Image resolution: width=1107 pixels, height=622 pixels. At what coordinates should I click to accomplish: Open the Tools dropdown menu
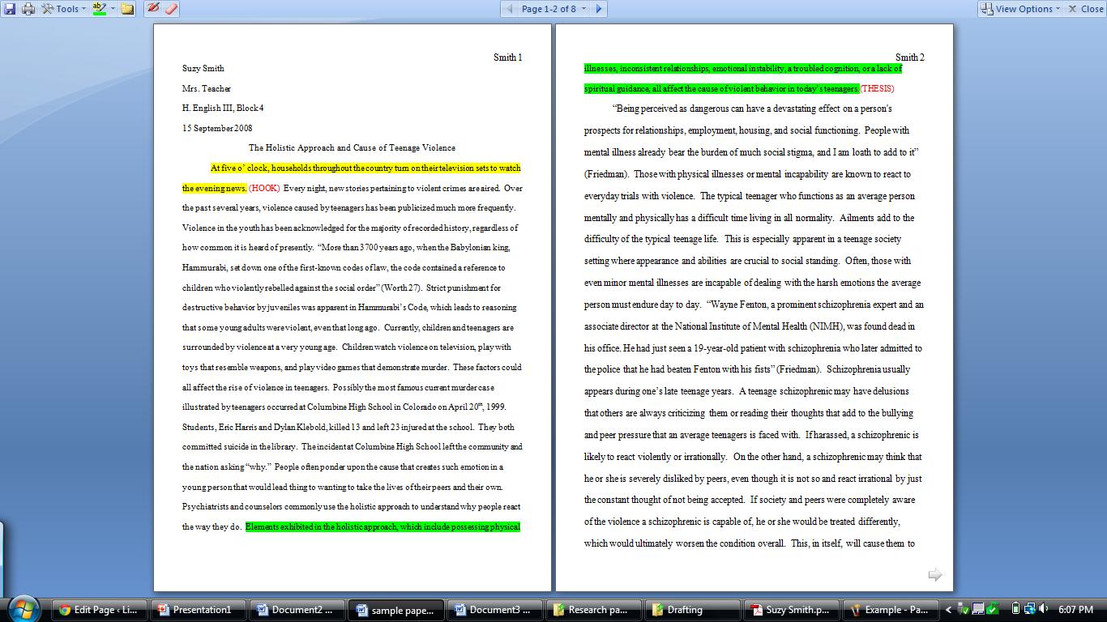(x=62, y=9)
